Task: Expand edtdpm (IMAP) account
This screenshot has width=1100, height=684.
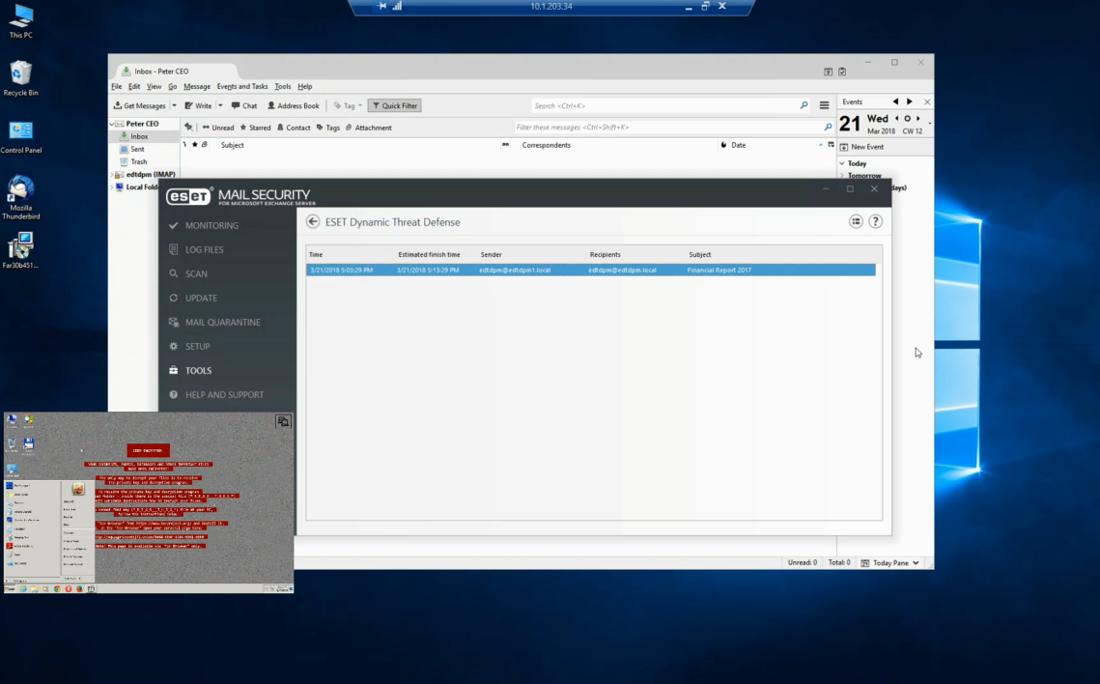Action: coord(111,174)
